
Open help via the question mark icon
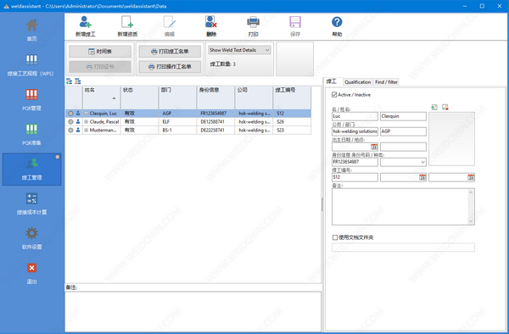click(x=337, y=22)
